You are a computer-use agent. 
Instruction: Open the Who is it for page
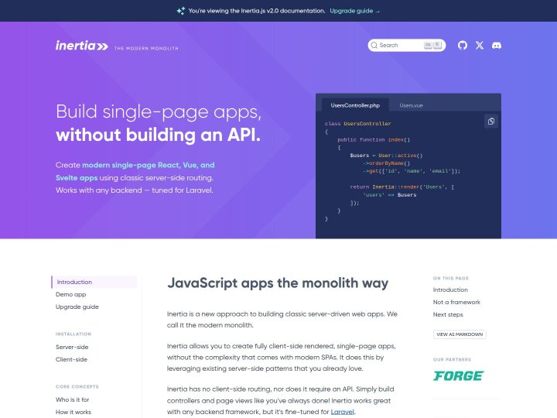click(72, 399)
